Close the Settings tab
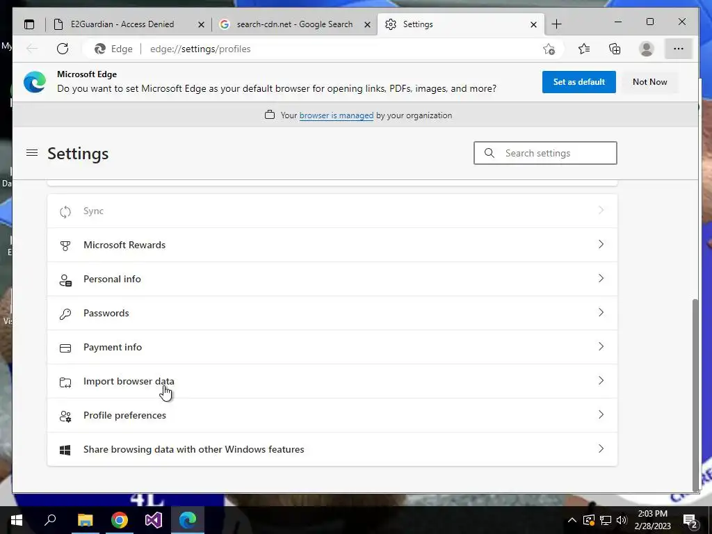Screen dimensions: 712x534 tap(533, 24)
